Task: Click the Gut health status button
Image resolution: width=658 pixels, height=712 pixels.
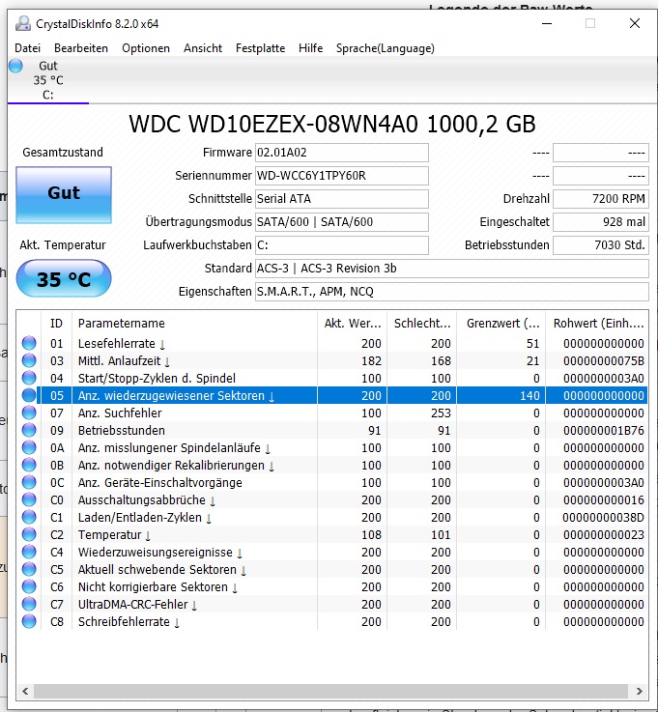Action: click(x=64, y=195)
